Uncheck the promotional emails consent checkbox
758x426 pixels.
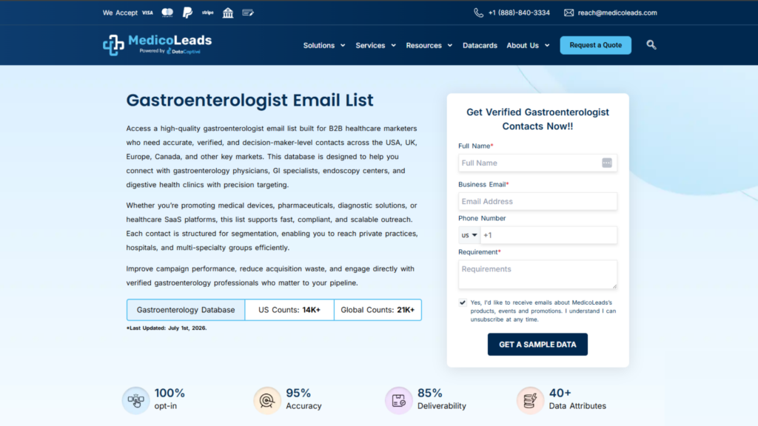click(463, 302)
